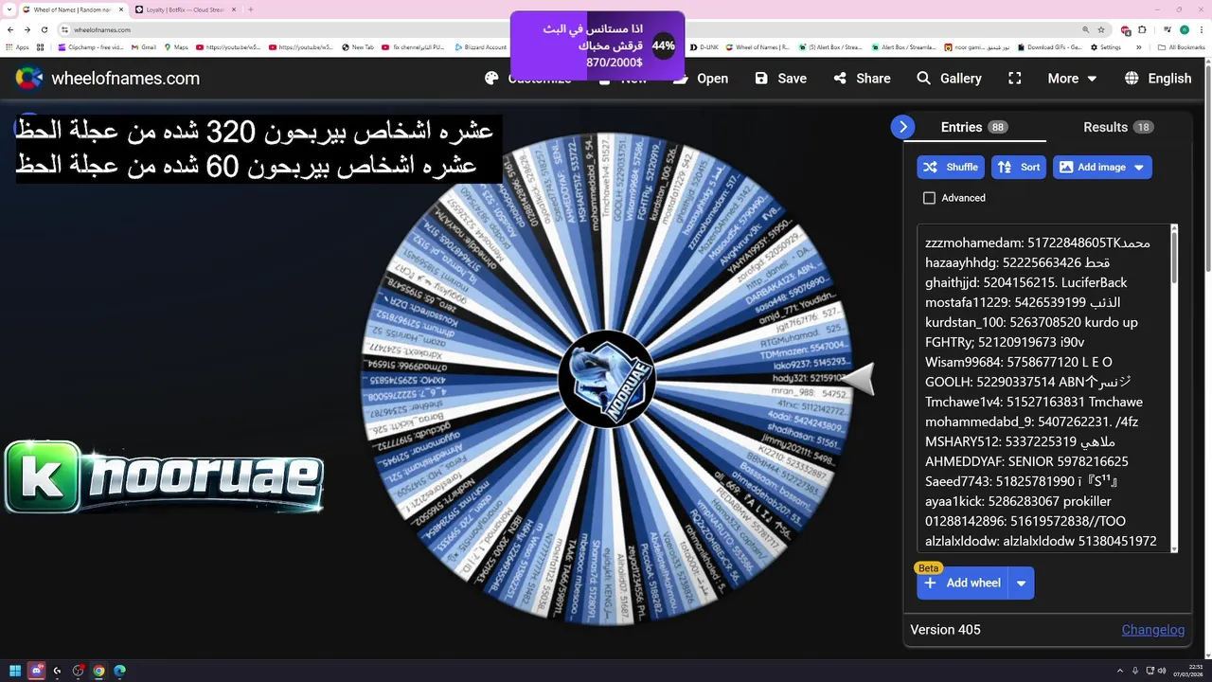Switch to the Entries tab
The height and width of the screenshot is (682, 1212).
973,127
